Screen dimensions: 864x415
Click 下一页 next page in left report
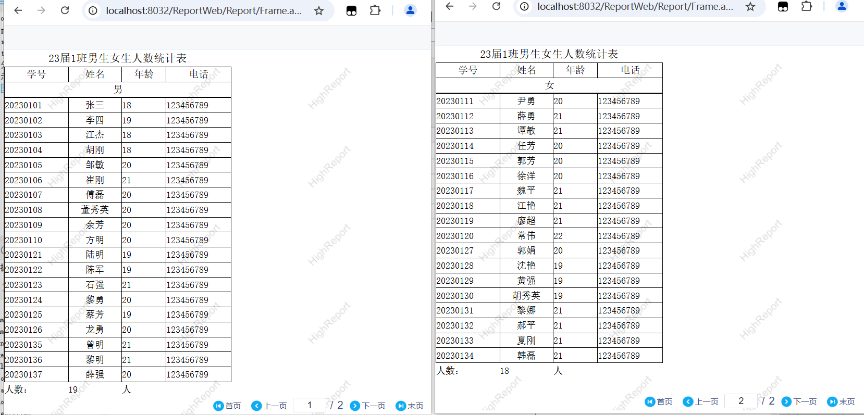point(367,406)
